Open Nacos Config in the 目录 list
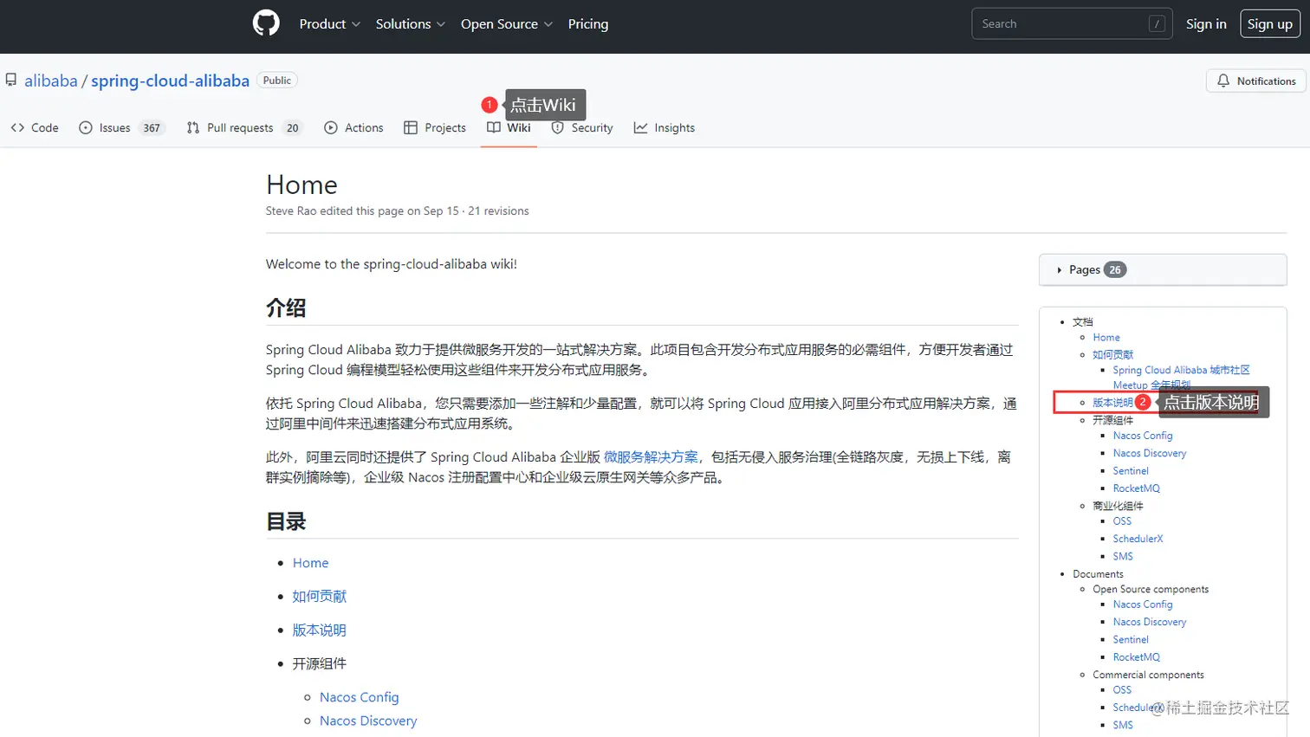Screen dimensions: 1310x737 [359, 697]
